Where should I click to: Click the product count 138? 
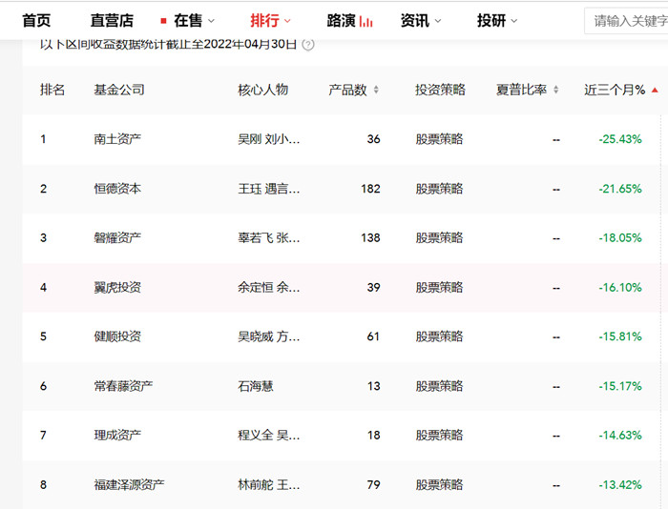[x=370, y=238]
